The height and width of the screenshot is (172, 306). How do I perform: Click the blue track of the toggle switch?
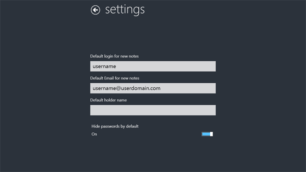pos(206,134)
